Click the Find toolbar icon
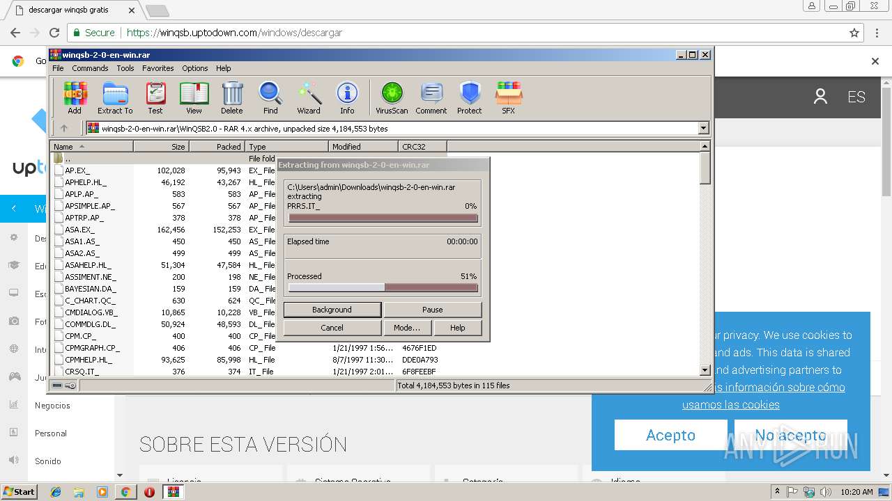Image resolution: width=892 pixels, height=501 pixels. coord(270,97)
